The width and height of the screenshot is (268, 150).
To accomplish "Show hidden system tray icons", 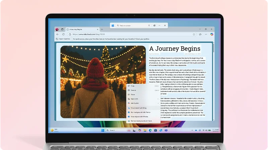I will [x=192, y=130].
